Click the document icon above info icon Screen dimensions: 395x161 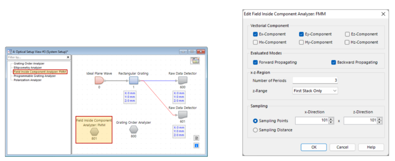pos(196,138)
